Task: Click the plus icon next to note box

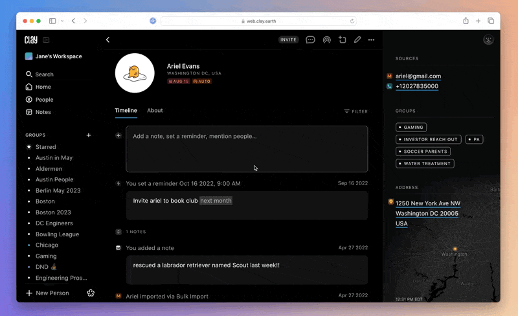Action: click(x=118, y=135)
